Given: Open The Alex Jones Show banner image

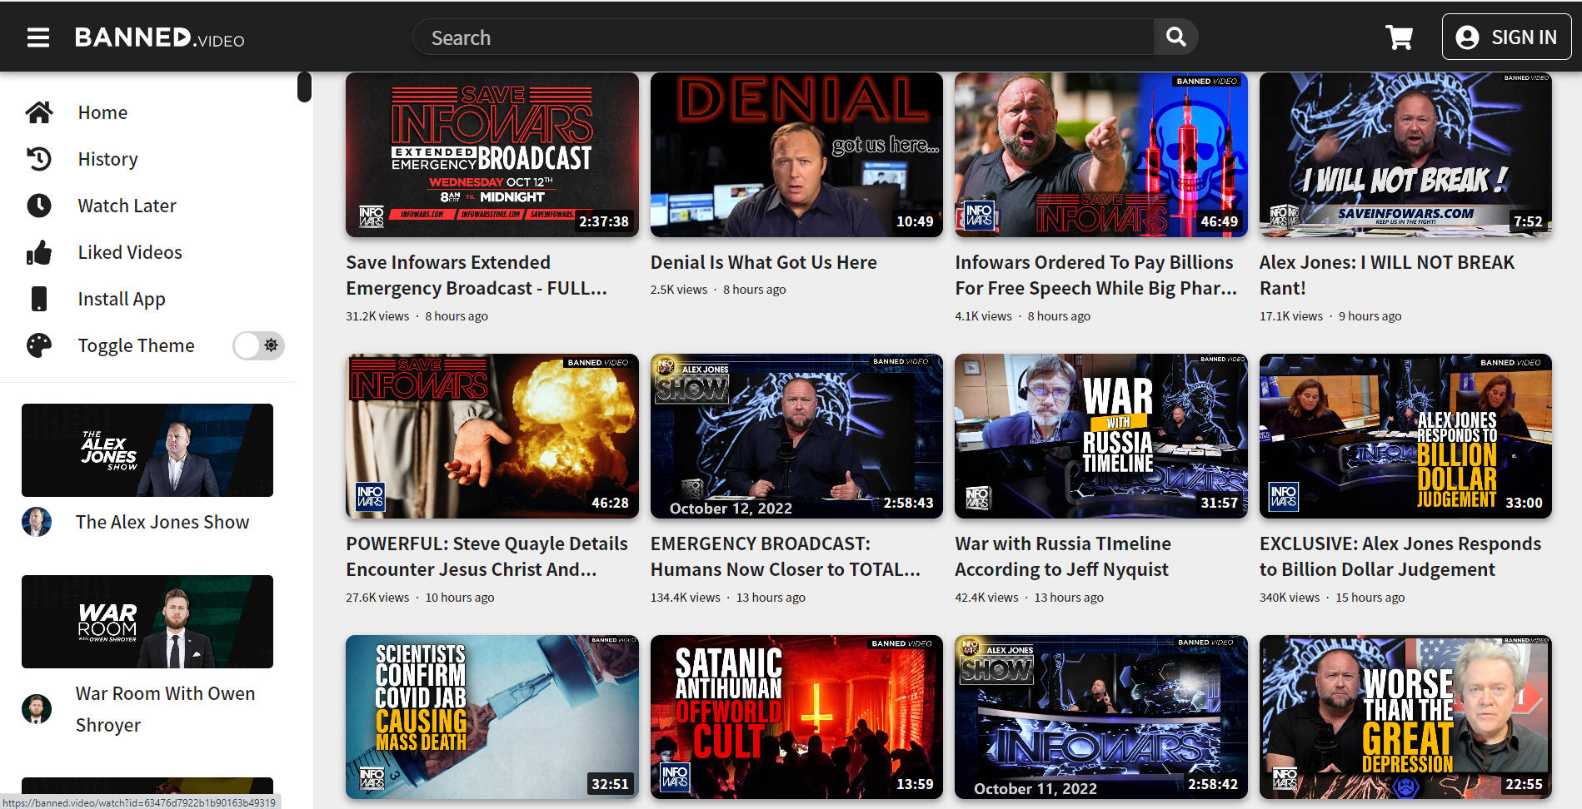Looking at the screenshot, I should click(x=147, y=450).
